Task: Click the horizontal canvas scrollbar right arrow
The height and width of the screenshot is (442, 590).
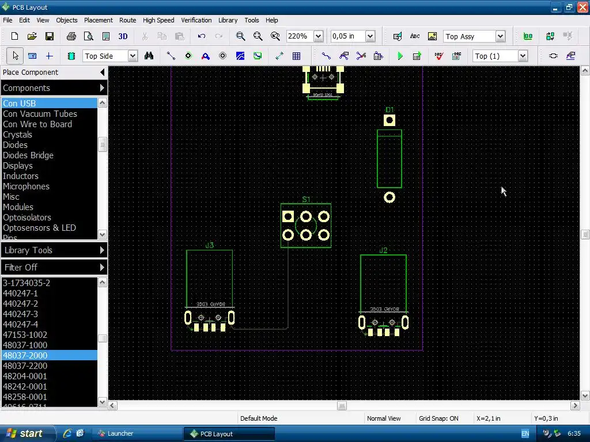Action: coord(575,406)
